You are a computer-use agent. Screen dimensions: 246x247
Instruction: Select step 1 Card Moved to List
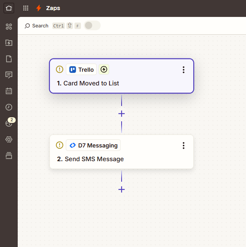pyautogui.click(x=122, y=76)
